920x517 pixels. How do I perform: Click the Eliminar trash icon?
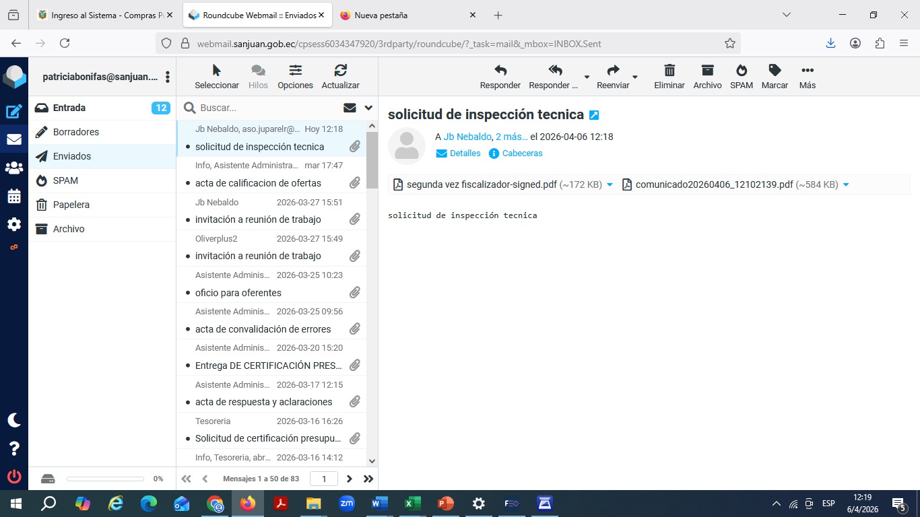pyautogui.click(x=669, y=71)
